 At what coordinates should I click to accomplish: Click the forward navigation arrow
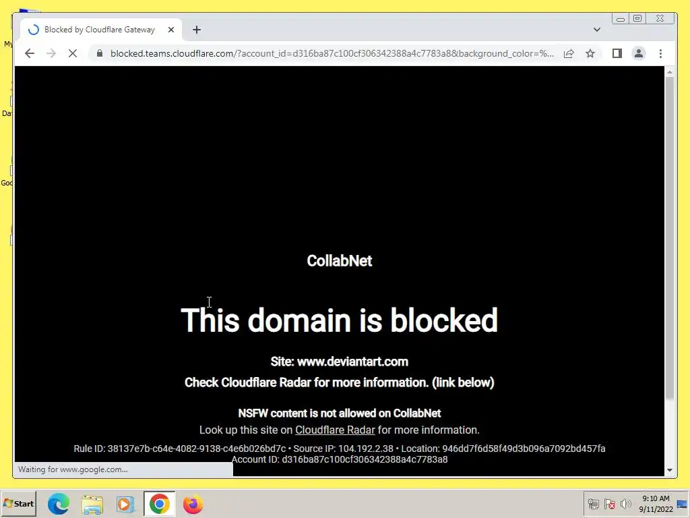pyautogui.click(x=51, y=53)
